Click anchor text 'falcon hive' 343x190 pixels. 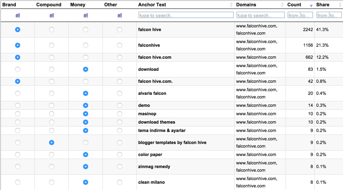(x=150, y=30)
